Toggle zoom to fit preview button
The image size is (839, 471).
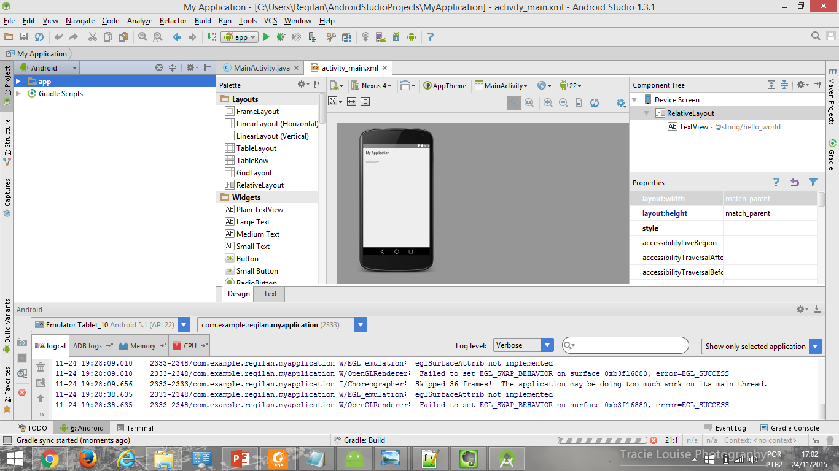coord(514,103)
